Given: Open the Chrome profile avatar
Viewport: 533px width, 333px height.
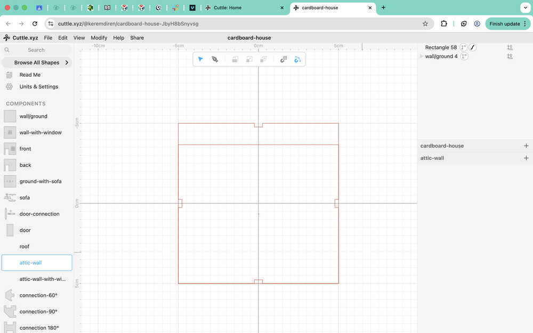Looking at the screenshot, I should point(477,24).
